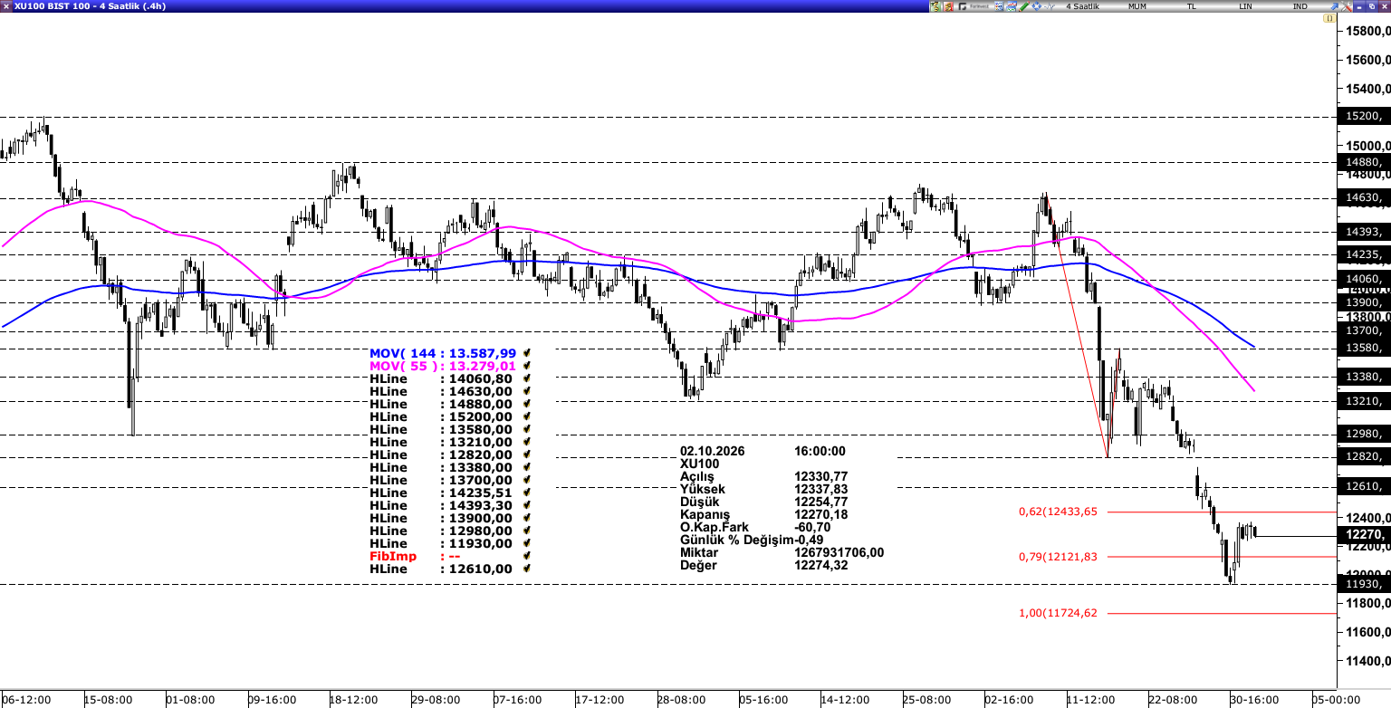
Task: Toggle the HLine 14060,80 checkmark
Action: (526, 378)
